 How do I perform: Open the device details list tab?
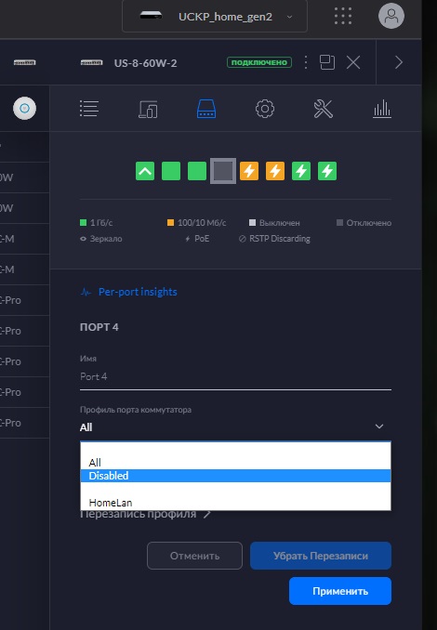(89, 109)
